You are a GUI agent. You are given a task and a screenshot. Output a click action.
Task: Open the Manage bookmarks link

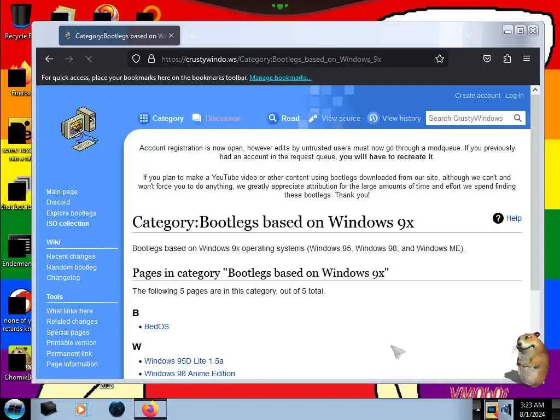point(281,78)
